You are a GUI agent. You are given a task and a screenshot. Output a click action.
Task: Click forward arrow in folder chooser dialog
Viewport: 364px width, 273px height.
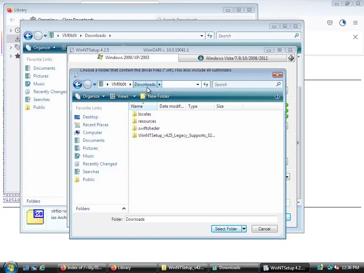coord(87,84)
